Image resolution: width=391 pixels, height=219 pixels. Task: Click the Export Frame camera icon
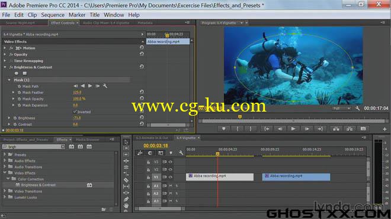(363, 129)
